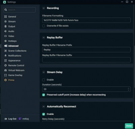
Task: Click the Remote Control play icon
Action: [5, 66]
